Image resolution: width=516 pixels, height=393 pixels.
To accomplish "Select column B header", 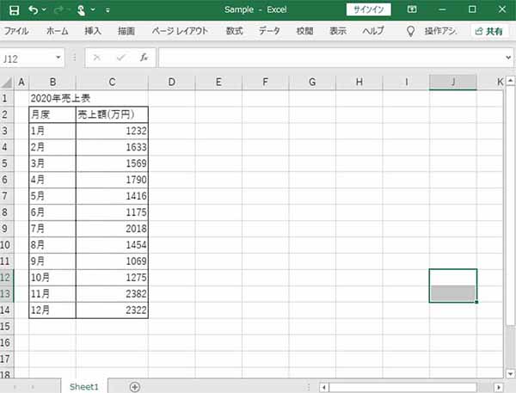I will [52, 82].
